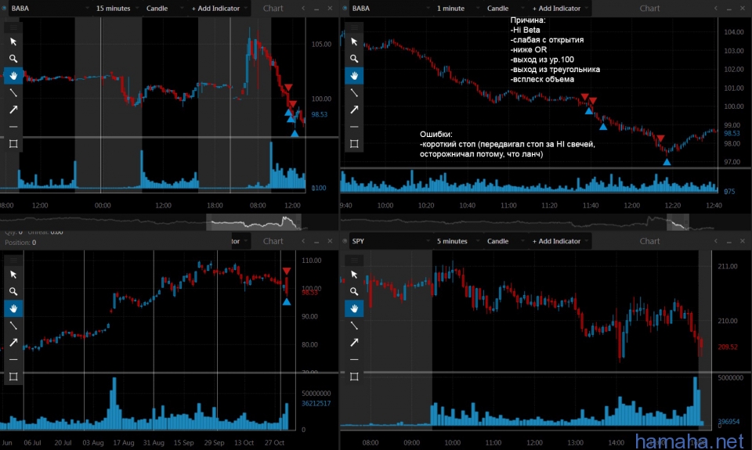Select the arrow drawing tool in BABA 15 minutes chart
Image resolution: width=752 pixels, height=450 pixels.
click(13, 110)
